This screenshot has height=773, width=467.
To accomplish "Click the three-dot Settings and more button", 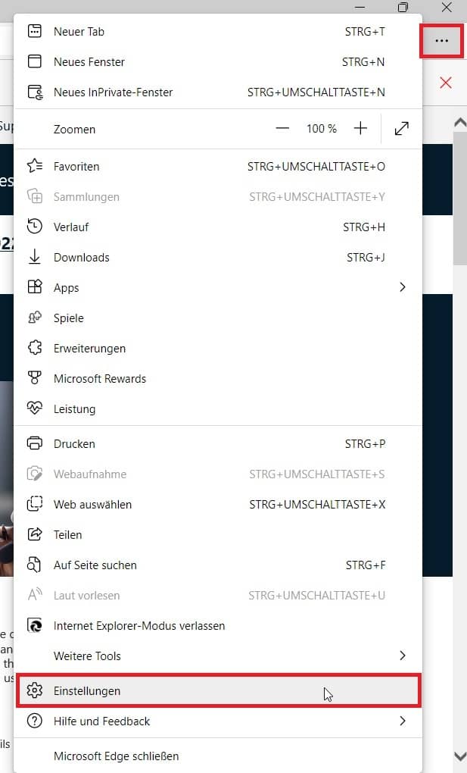I will (441, 41).
